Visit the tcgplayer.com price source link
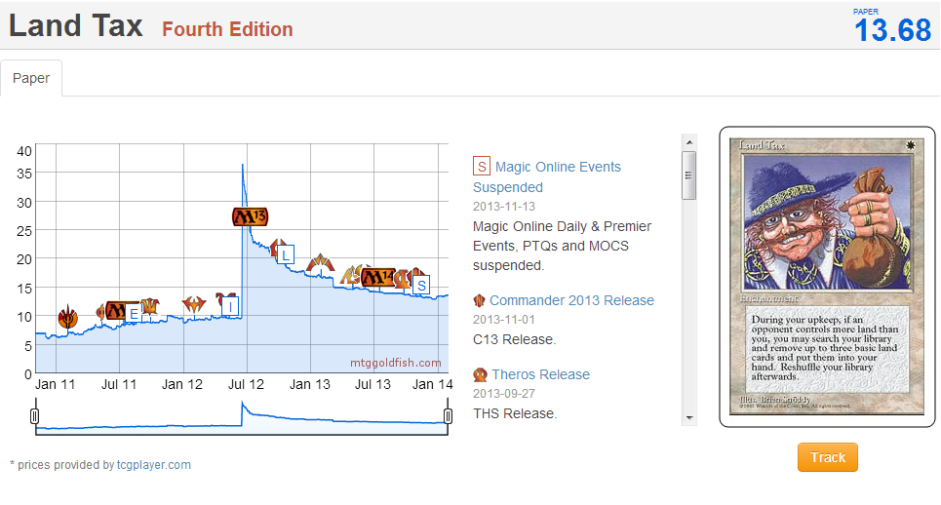Screen dimensions: 941x505 coord(154,465)
